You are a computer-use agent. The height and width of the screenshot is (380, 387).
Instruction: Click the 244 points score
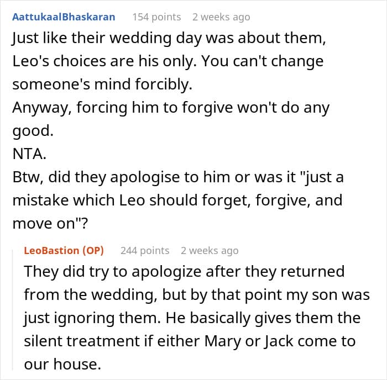(145, 250)
